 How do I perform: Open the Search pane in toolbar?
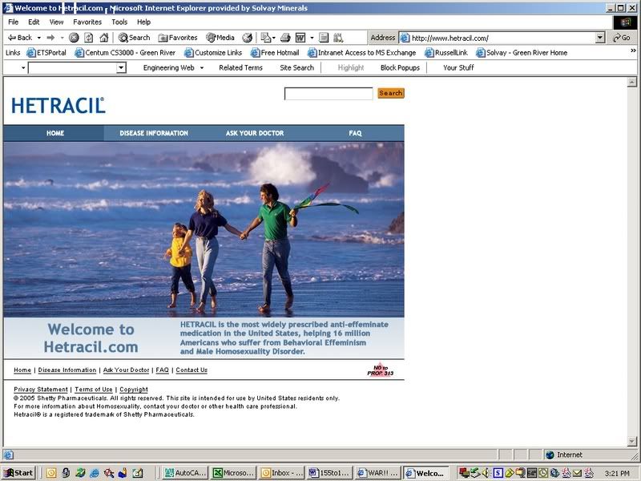134,38
